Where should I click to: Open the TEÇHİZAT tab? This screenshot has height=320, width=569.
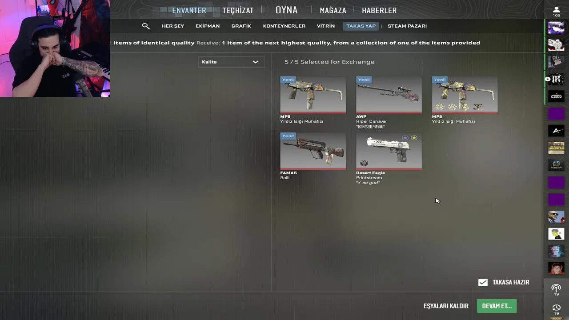(238, 10)
